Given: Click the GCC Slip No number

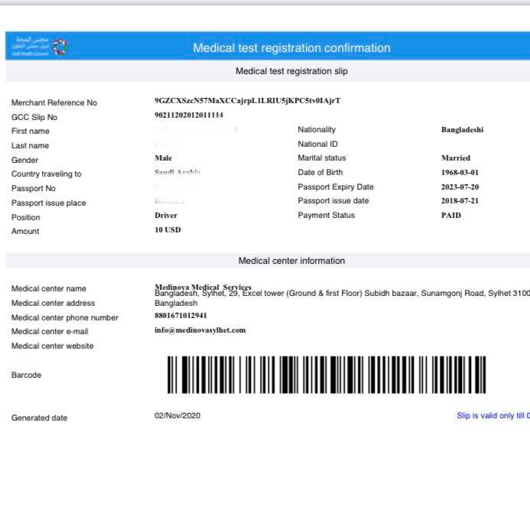Looking at the screenshot, I should click(x=189, y=115).
